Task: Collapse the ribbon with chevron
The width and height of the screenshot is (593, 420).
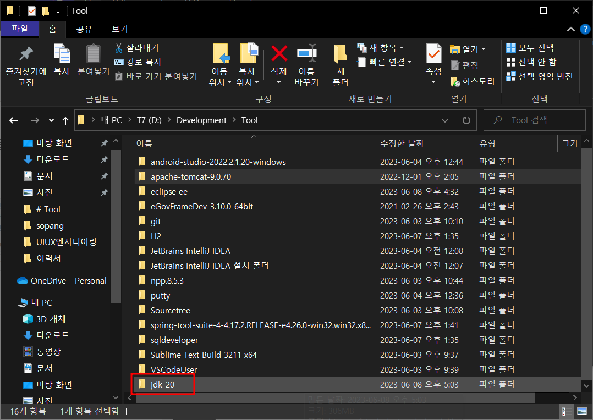Action: 570,29
